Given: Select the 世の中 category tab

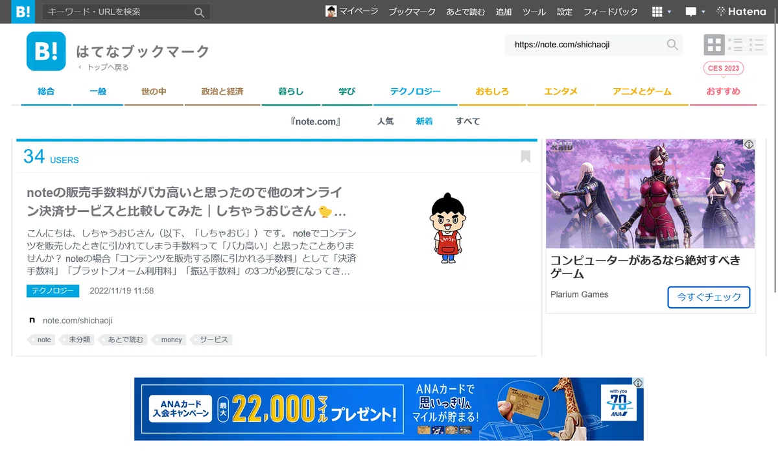Looking at the screenshot, I should (154, 91).
